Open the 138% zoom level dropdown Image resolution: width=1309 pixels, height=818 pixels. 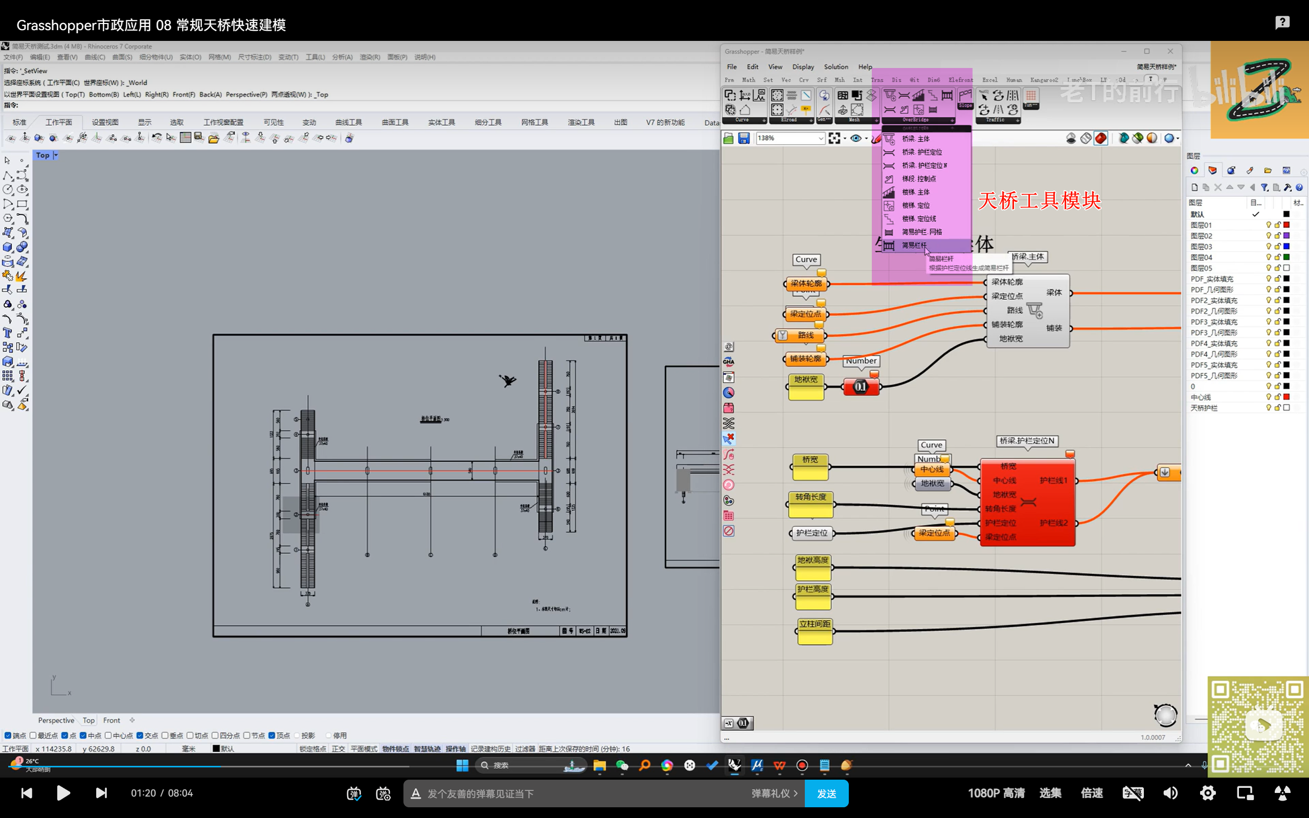click(820, 139)
